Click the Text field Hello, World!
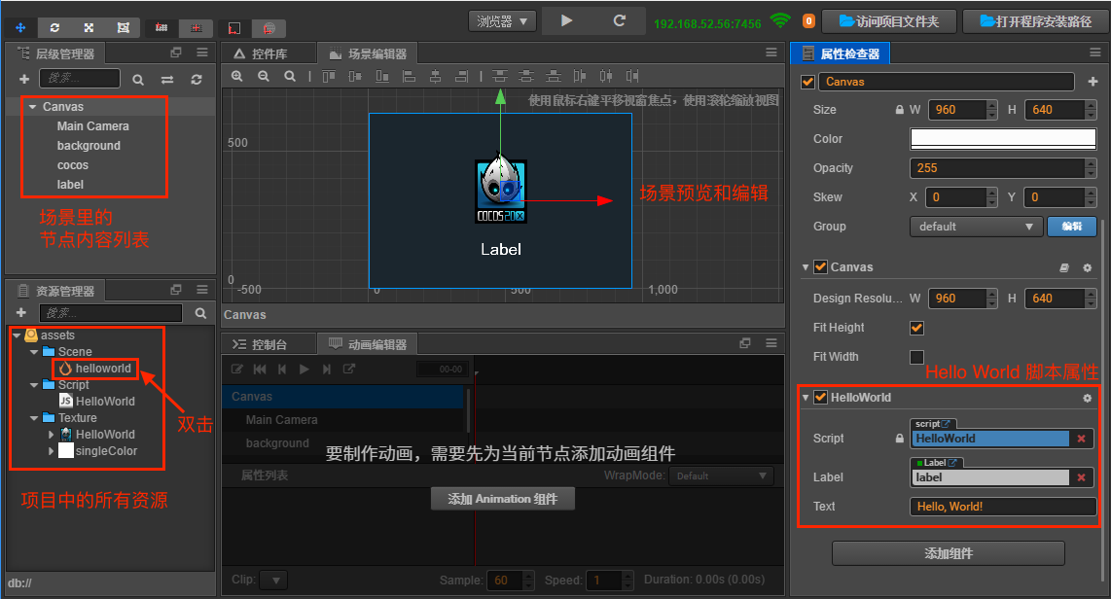The height and width of the screenshot is (599, 1111). [x=1003, y=507]
